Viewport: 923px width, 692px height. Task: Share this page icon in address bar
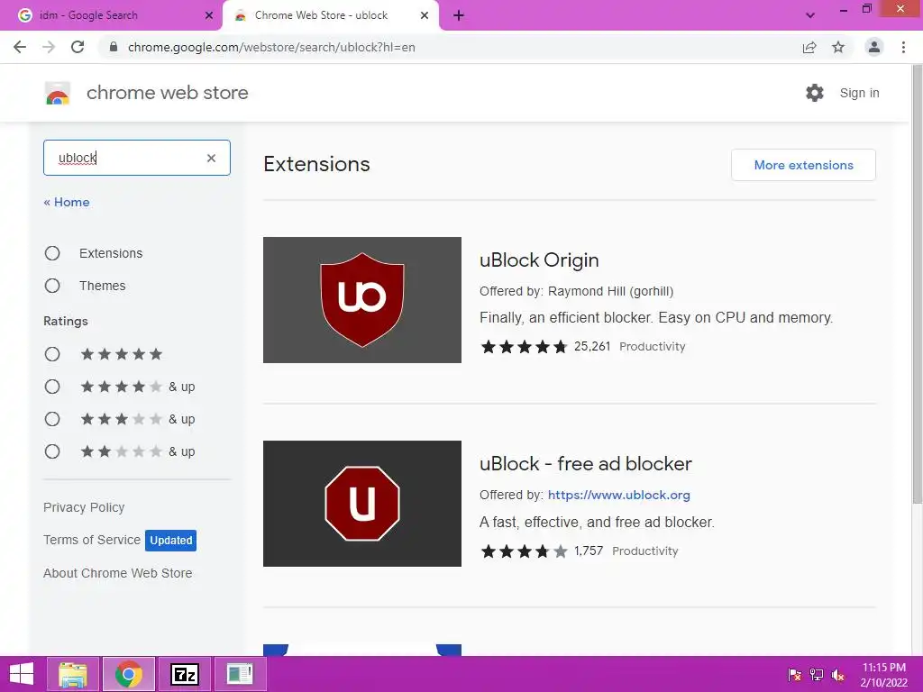809,47
